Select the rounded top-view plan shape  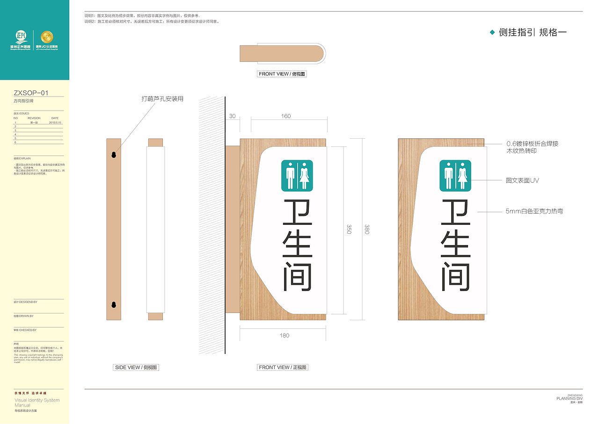(x=283, y=53)
